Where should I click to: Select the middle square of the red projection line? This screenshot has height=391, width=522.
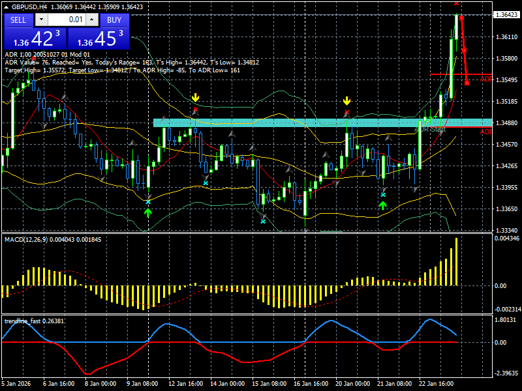tap(464, 51)
